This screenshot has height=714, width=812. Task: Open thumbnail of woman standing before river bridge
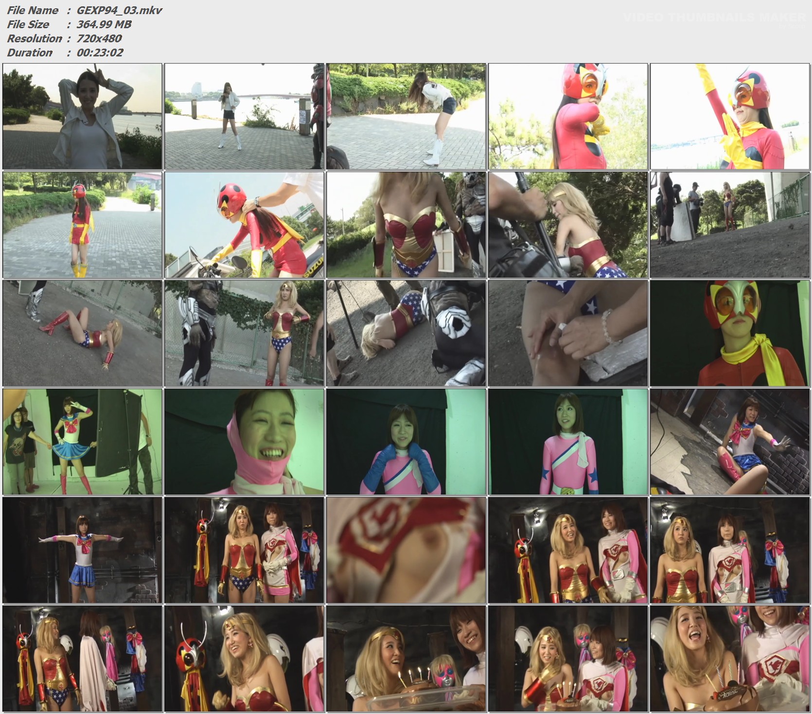point(244,116)
